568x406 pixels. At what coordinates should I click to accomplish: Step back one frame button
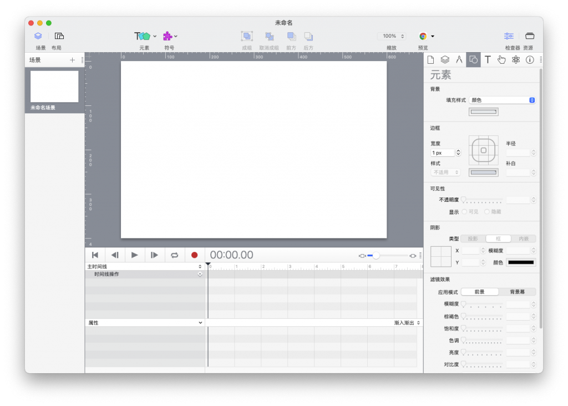coord(115,255)
